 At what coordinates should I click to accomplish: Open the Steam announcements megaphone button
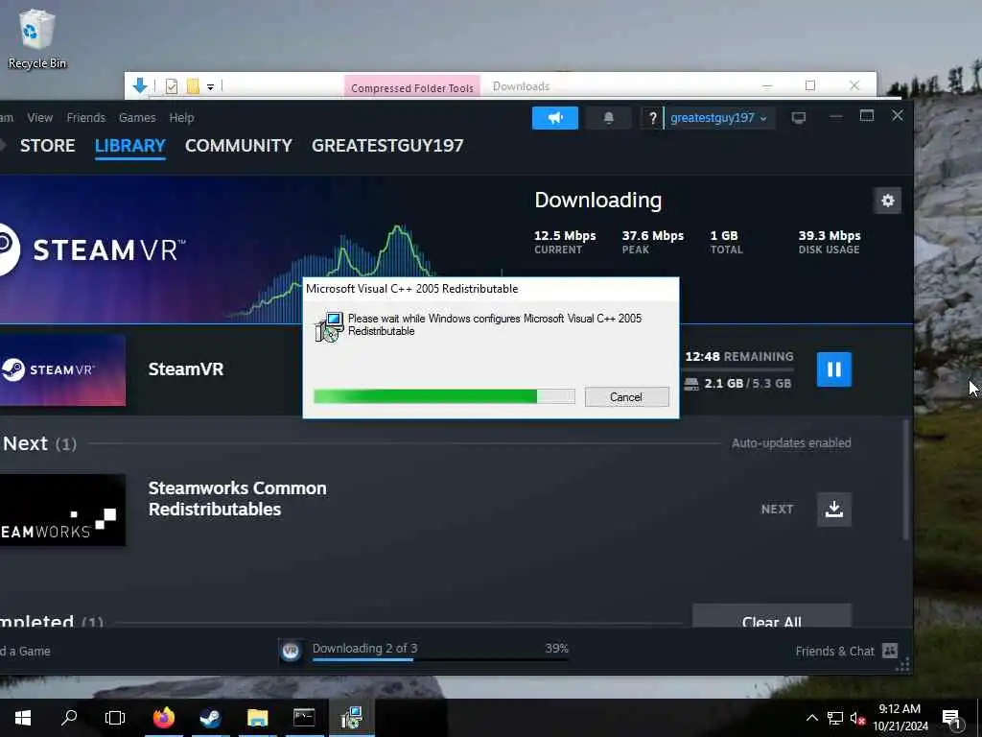[555, 118]
